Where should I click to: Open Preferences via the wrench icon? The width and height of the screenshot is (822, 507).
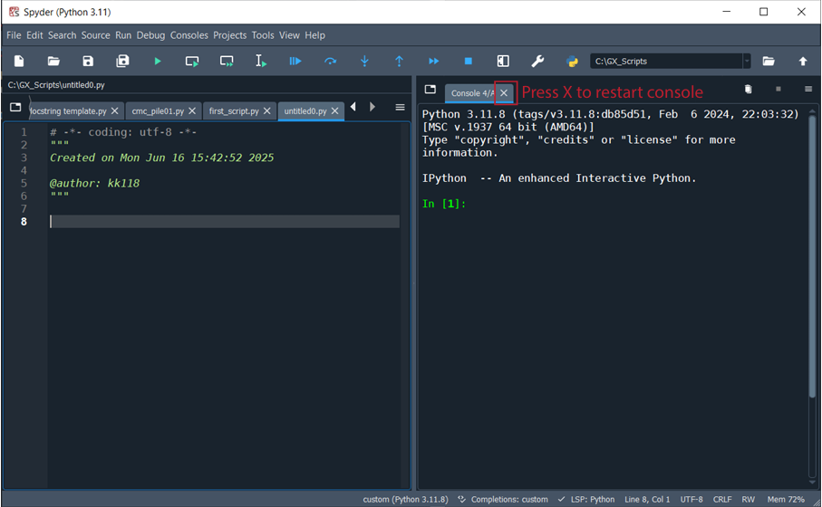(537, 62)
